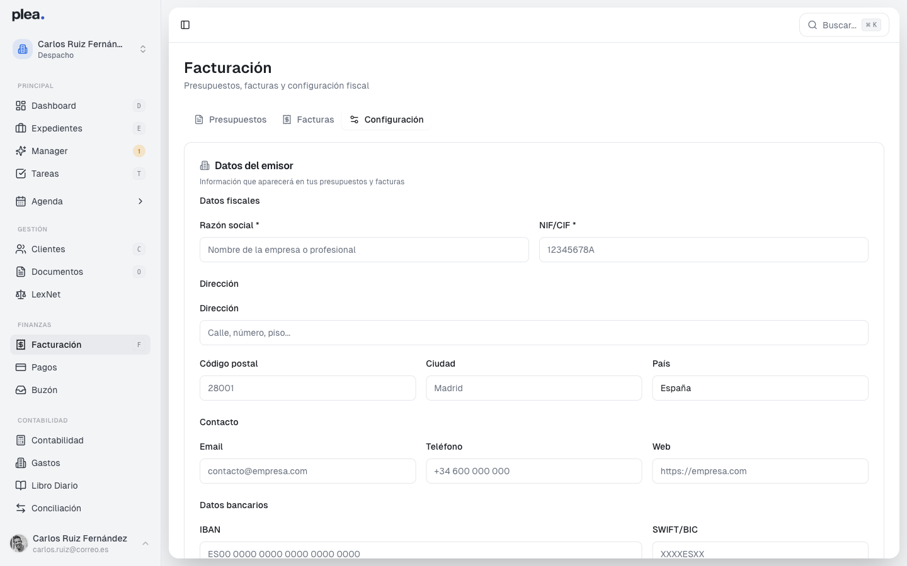Open Tareas using the checked-box icon
Screen dimensions: 907x566
pos(20,174)
